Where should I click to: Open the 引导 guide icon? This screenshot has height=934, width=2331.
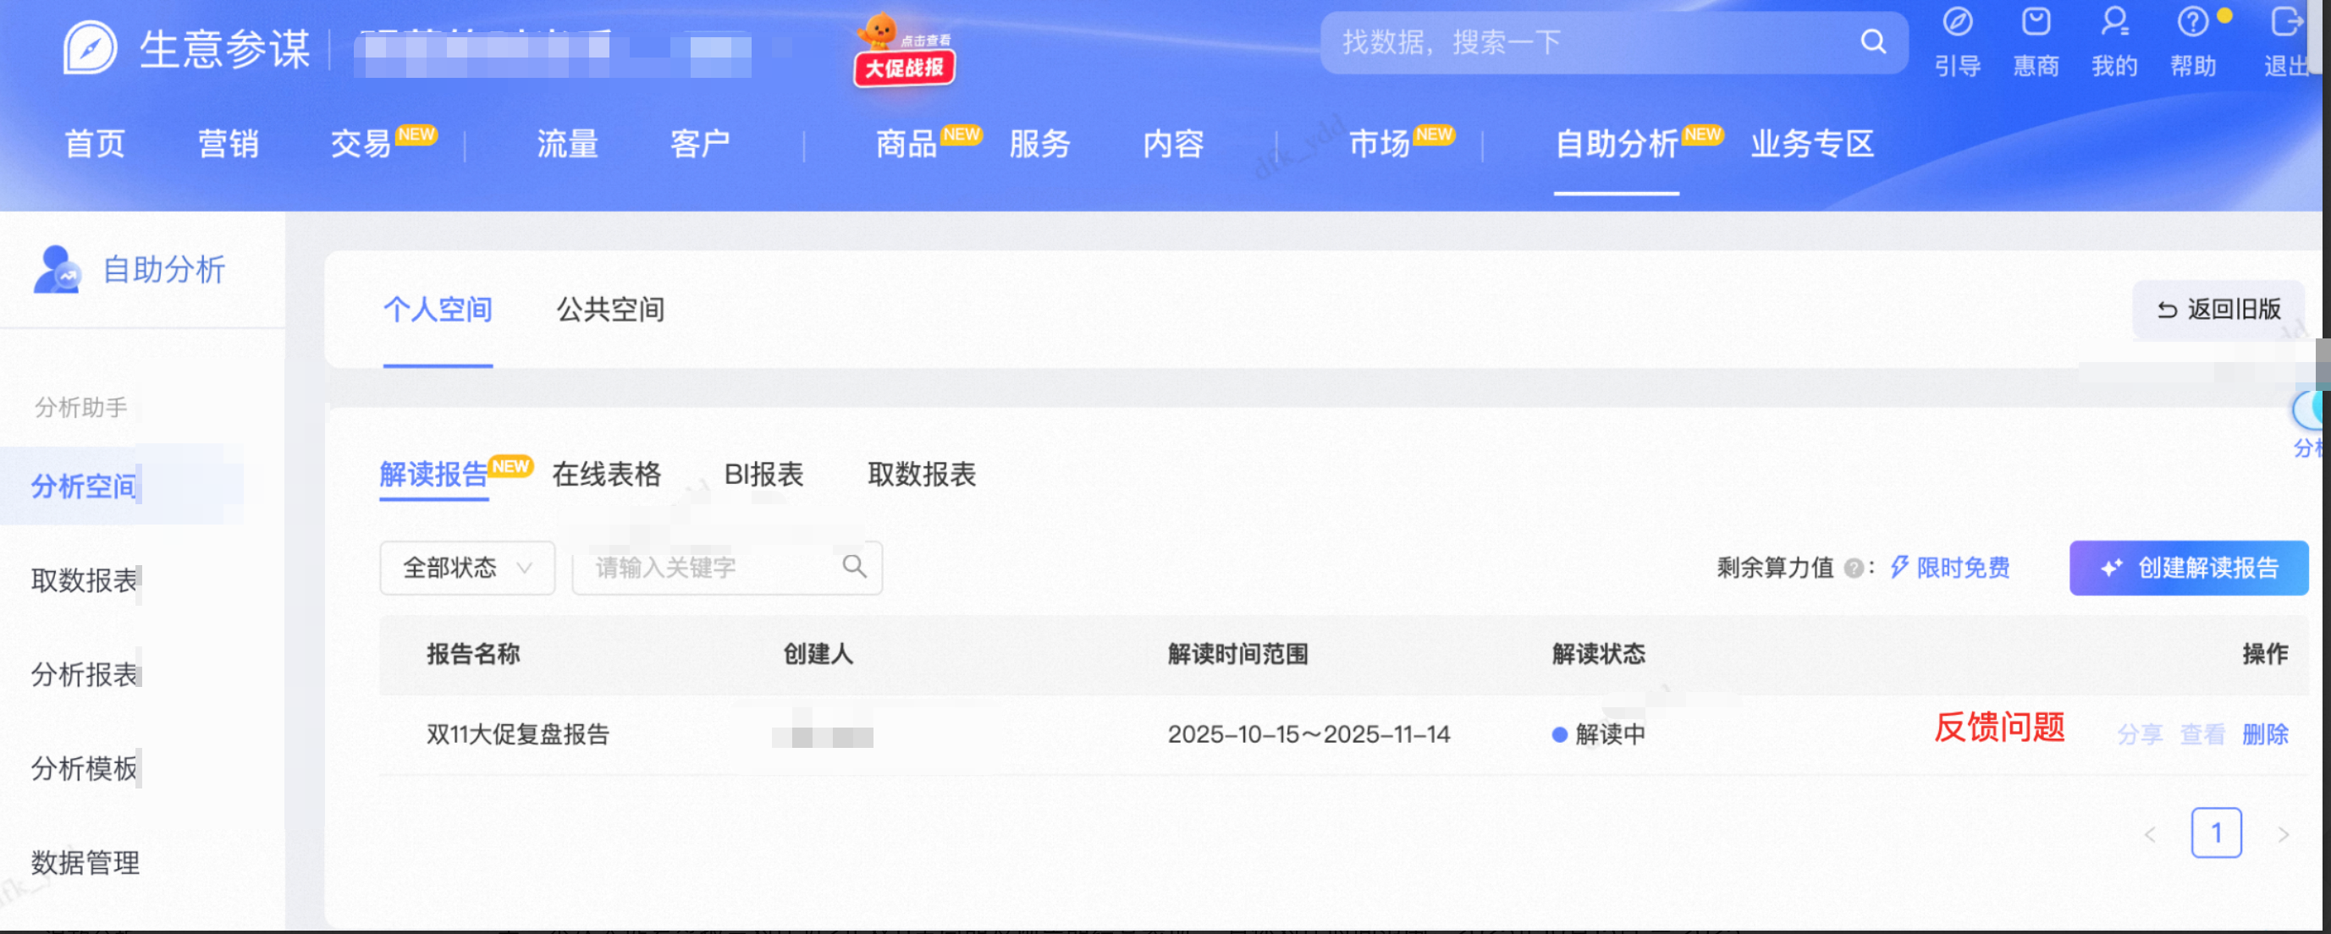[1957, 21]
